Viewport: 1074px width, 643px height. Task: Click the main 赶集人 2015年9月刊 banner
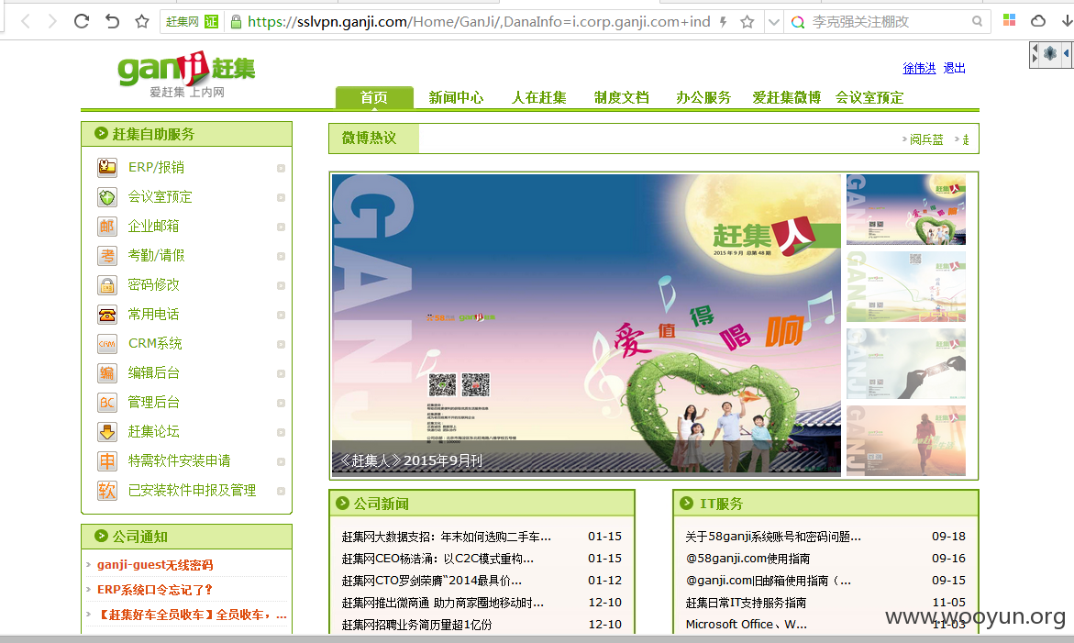point(586,326)
